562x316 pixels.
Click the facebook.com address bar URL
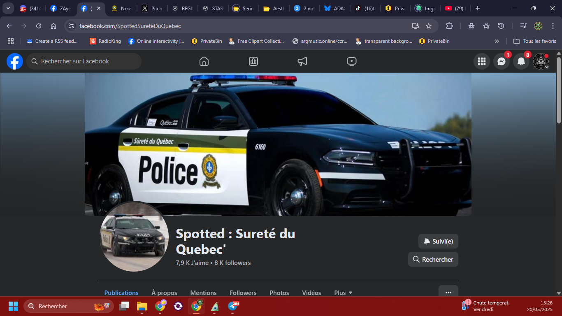point(130,26)
